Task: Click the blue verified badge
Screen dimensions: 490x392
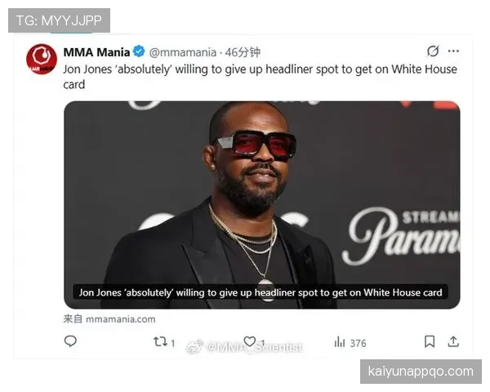Action: pyautogui.click(x=139, y=51)
